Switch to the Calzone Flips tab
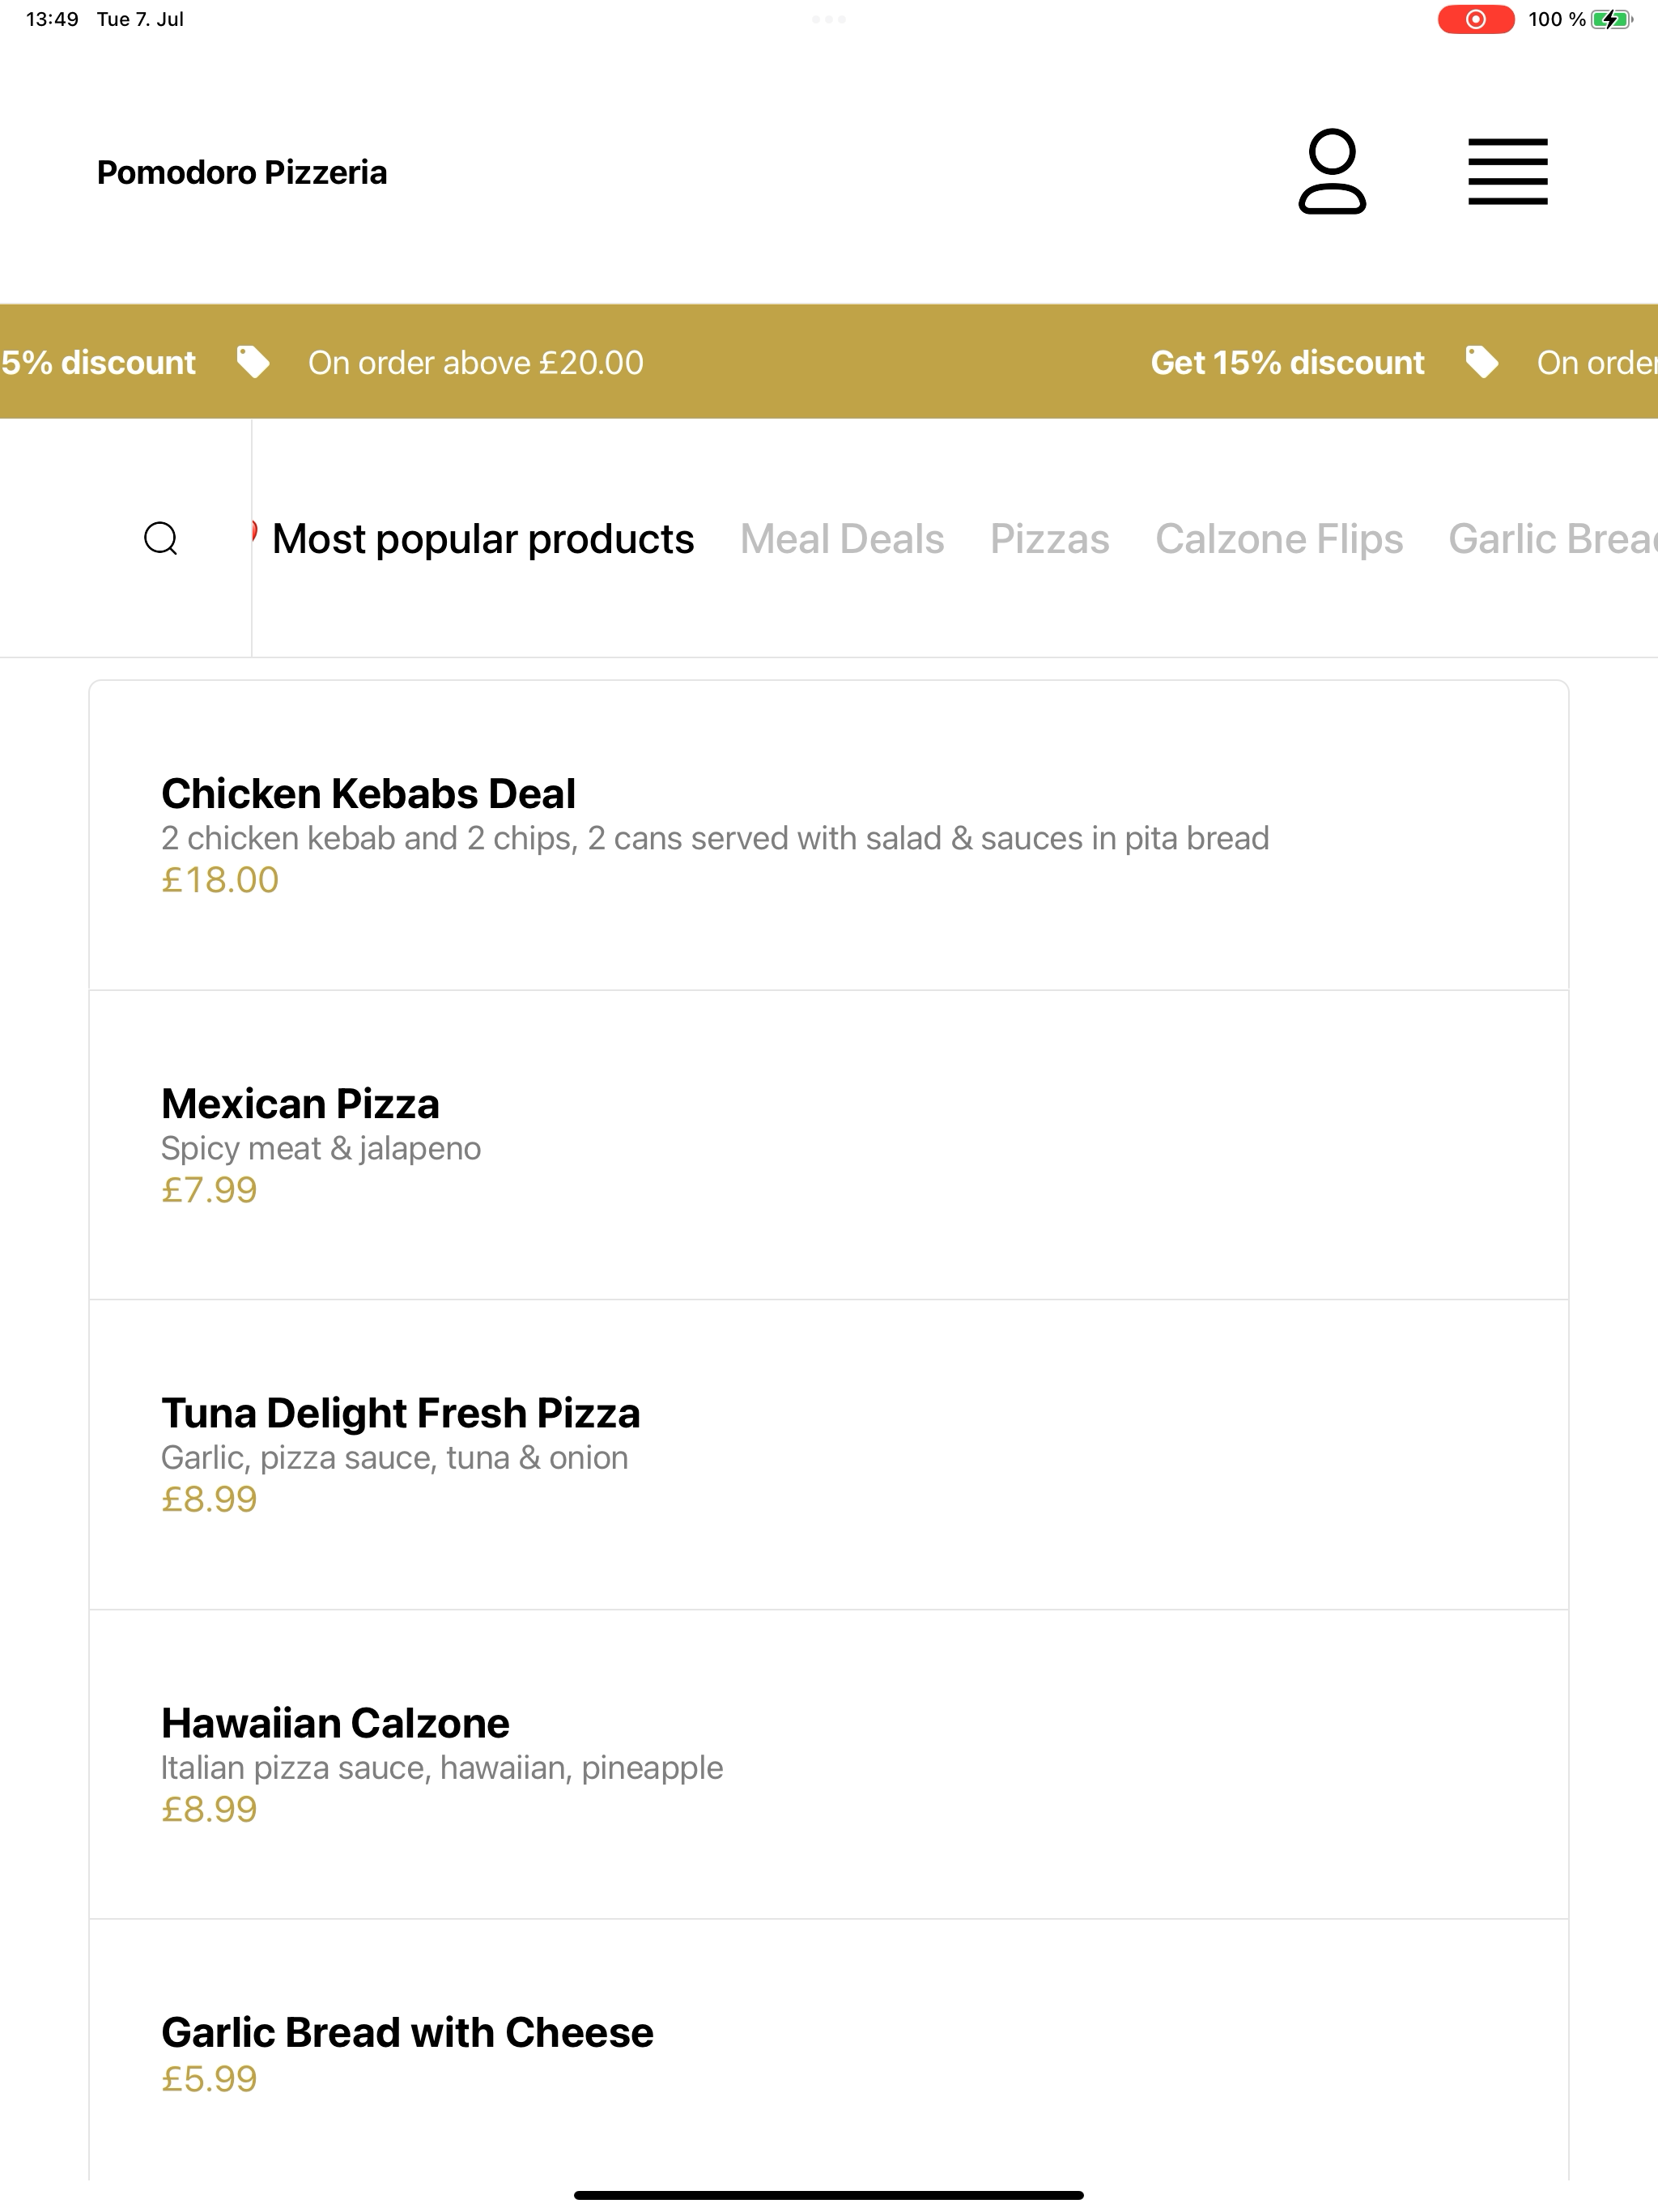This screenshot has height=2212, width=1658. [x=1279, y=539]
